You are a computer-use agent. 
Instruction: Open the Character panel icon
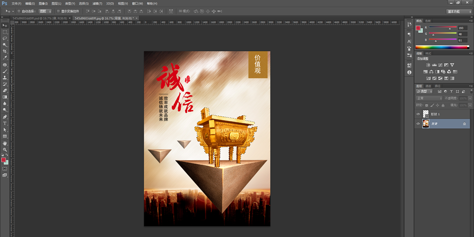[x=409, y=41]
